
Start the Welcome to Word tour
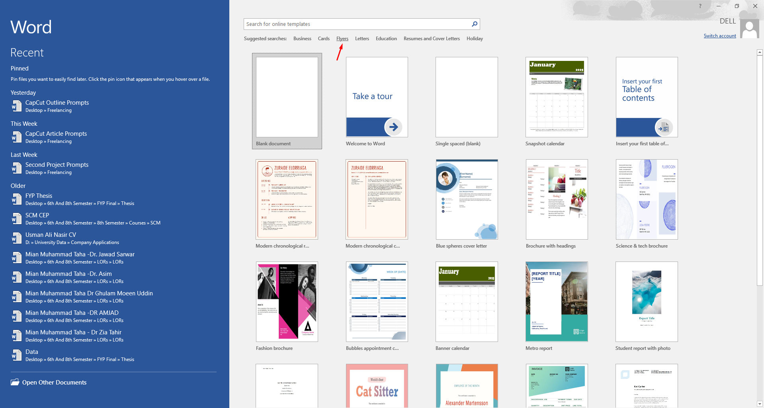[376, 97]
